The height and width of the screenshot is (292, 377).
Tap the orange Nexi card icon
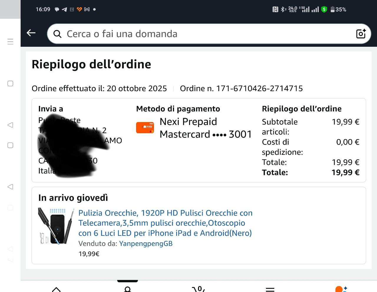click(145, 128)
